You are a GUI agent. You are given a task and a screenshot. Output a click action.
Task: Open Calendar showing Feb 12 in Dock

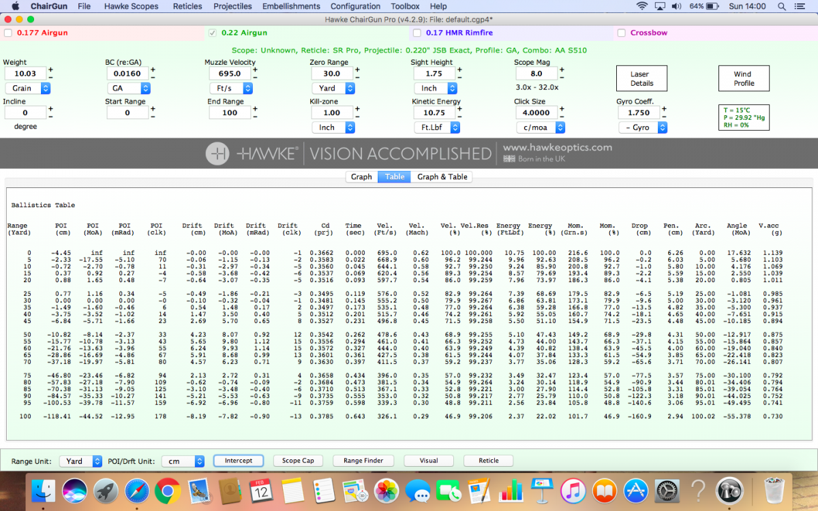[261, 490]
